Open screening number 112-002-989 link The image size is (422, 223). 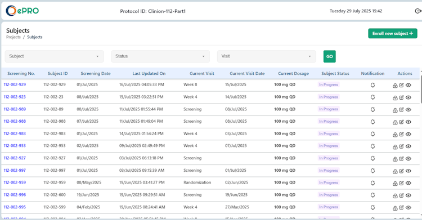(x=15, y=109)
